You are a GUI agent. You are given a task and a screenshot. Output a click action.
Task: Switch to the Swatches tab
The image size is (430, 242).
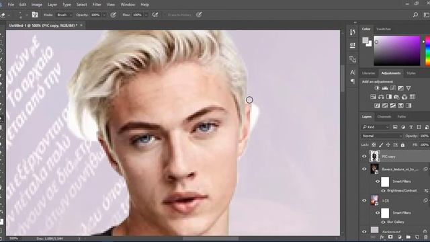(384, 29)
